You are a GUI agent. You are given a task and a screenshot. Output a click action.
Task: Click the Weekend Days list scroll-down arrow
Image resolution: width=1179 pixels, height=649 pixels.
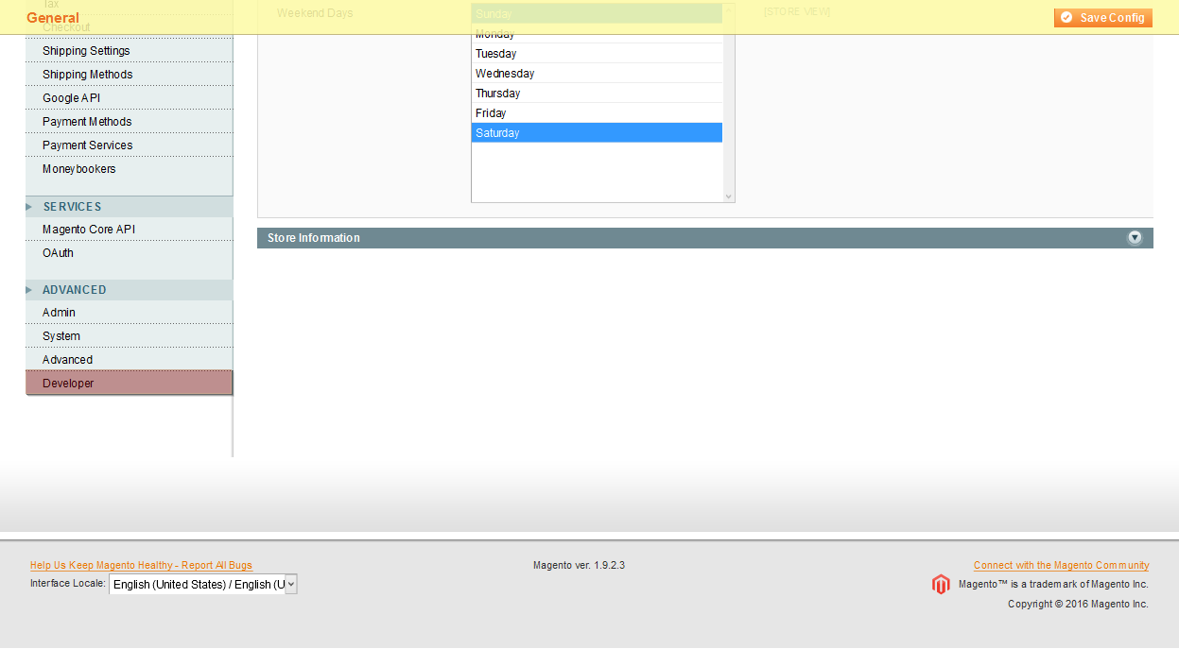[x=729, y=196]
